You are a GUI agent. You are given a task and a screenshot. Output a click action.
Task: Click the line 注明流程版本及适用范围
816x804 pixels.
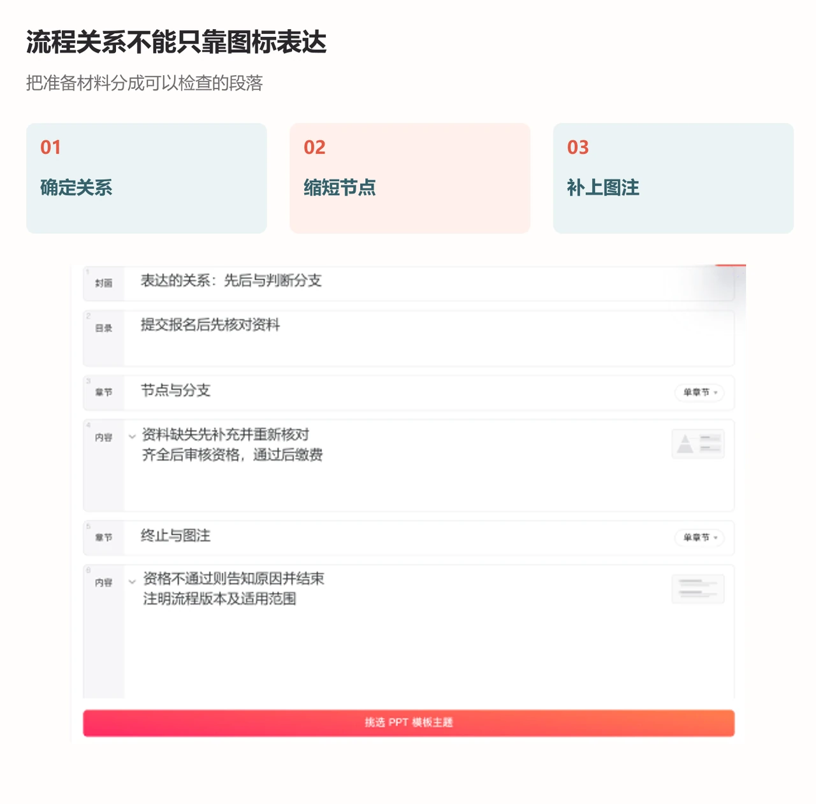pos(219,599)
